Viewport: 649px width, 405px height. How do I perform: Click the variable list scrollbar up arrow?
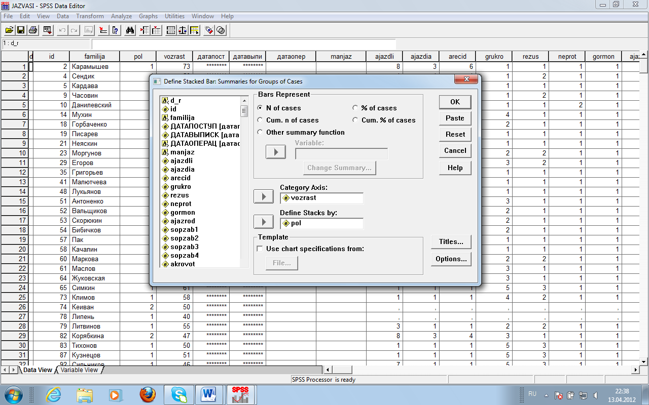243,100
